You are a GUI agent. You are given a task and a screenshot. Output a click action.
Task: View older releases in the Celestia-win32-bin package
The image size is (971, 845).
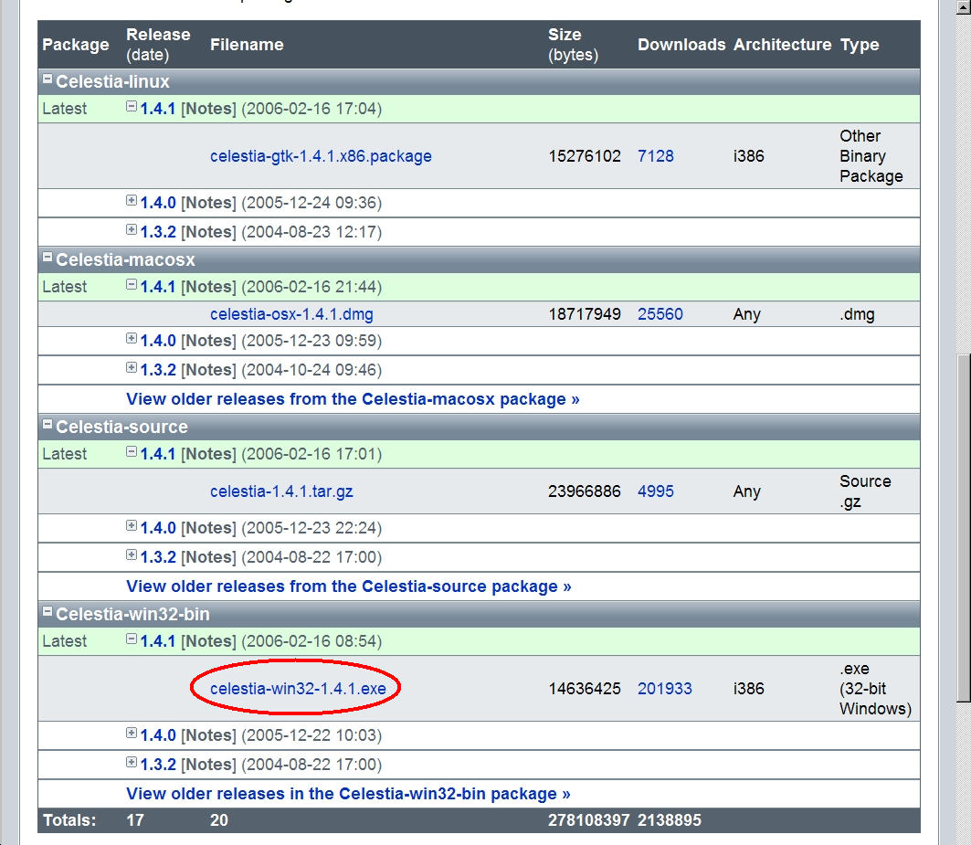point(348,794)
